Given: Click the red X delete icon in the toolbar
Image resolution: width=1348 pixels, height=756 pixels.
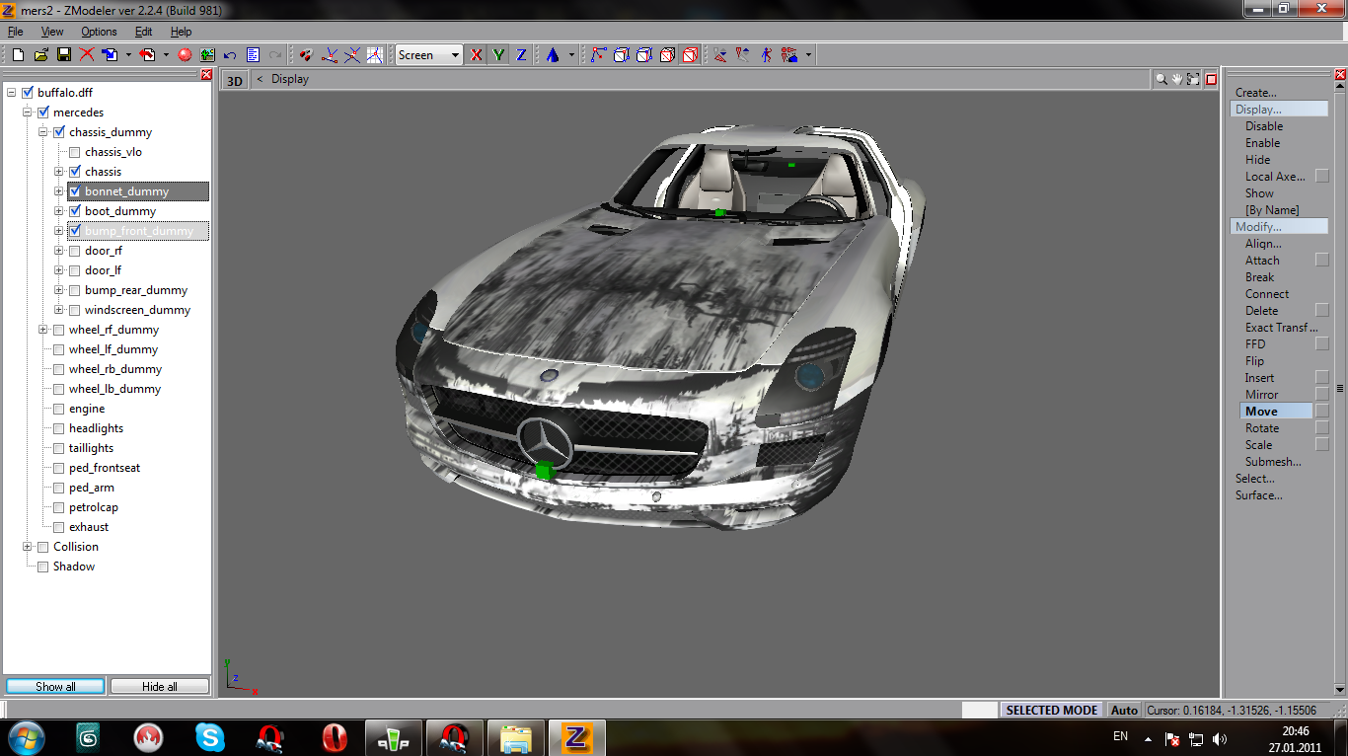Looking at the screenshot, I should click(x=87, y=55).
